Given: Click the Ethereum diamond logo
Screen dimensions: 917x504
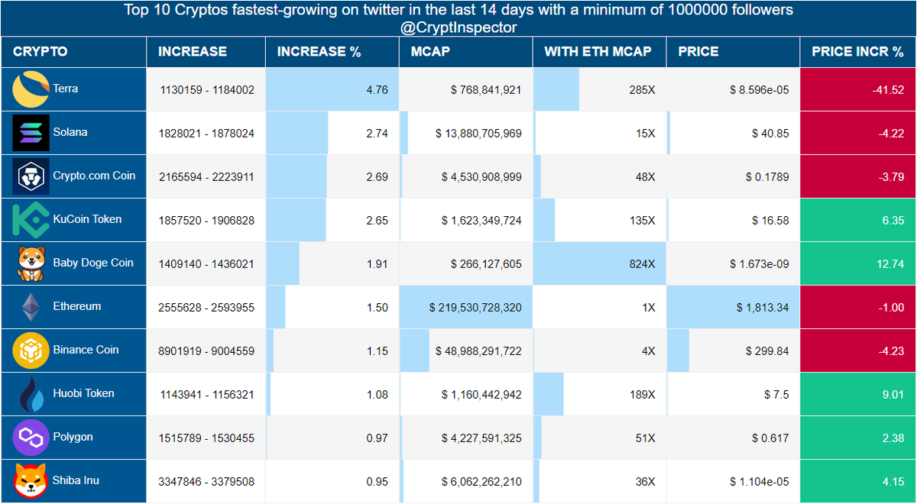Looking at the screenshot, I should 31,307.
